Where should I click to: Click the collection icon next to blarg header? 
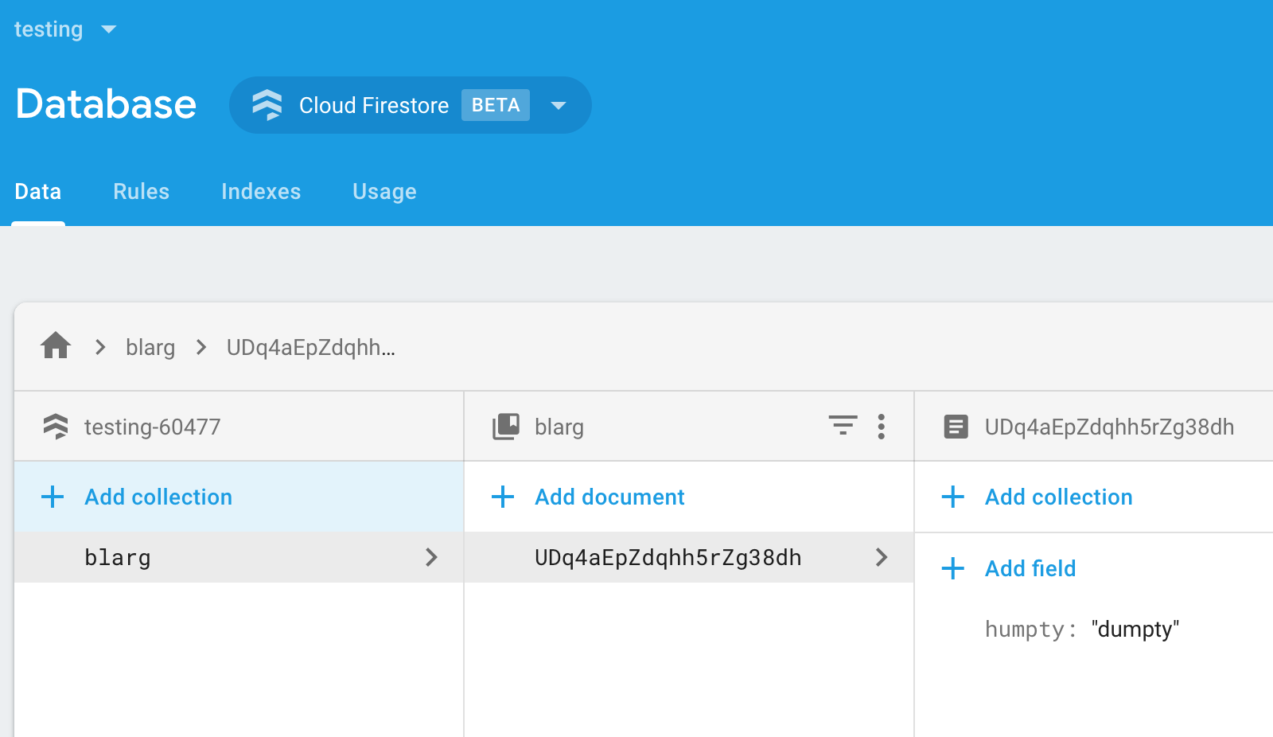506,427
